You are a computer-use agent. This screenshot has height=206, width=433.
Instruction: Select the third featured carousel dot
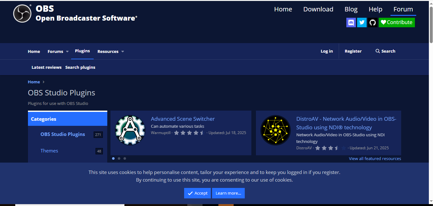point(125,158)
